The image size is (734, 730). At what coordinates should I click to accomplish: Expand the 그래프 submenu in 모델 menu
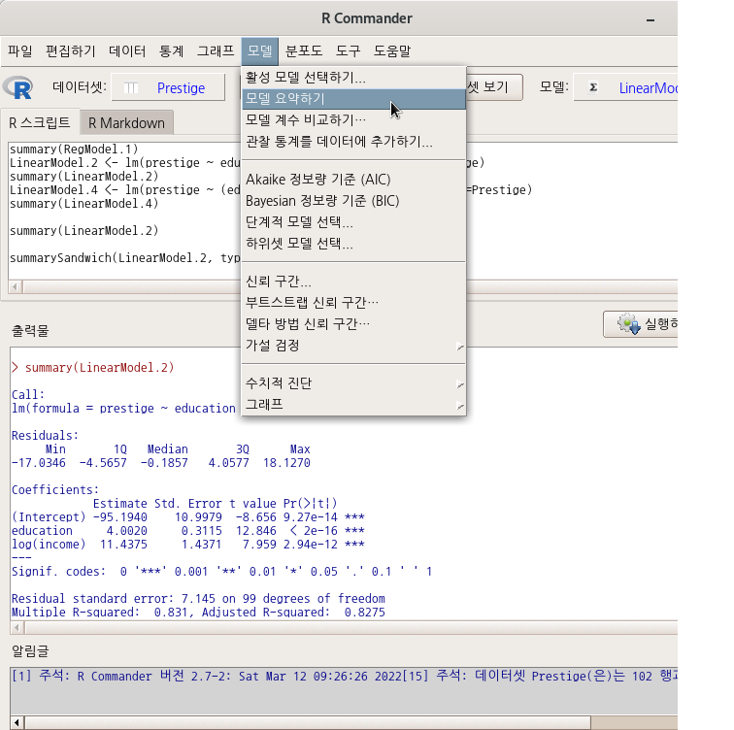[353, 405]
